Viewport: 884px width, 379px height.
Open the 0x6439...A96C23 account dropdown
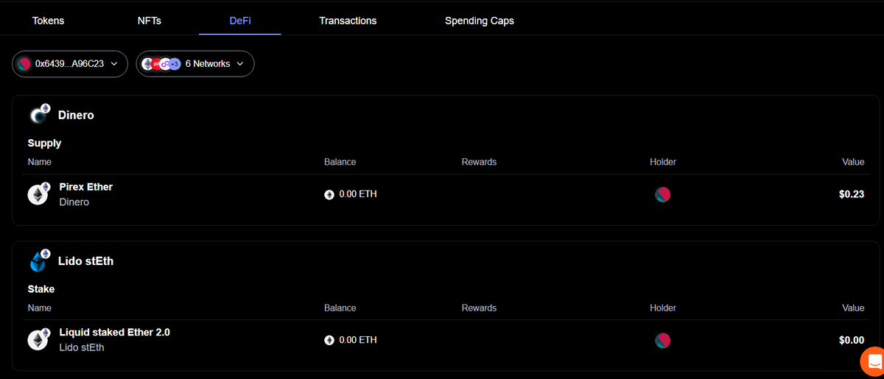coord(70,64)
